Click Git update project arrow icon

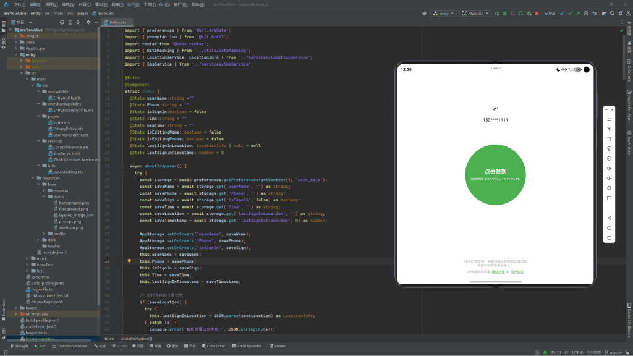[561, 13]
